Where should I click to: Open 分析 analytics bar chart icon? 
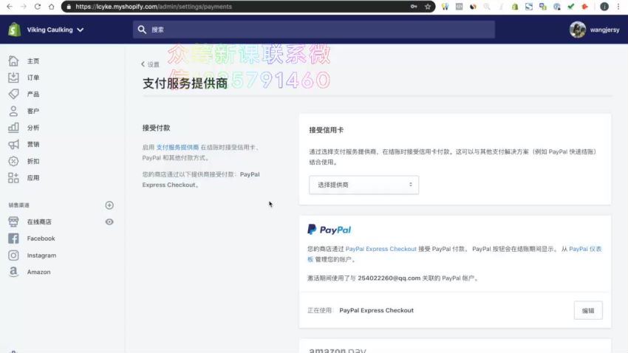point(13,128)
